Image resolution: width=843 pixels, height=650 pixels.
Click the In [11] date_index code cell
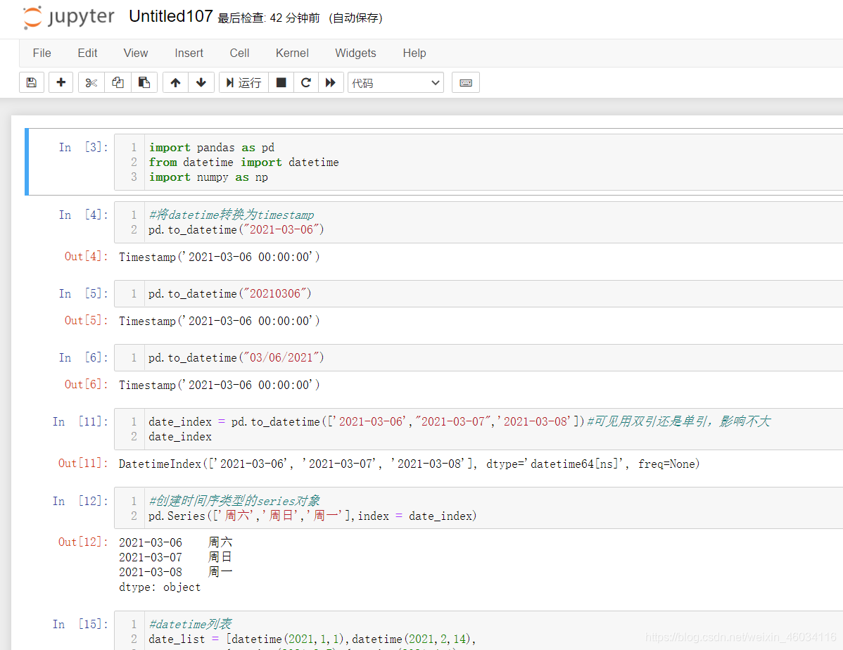point(478,429)
